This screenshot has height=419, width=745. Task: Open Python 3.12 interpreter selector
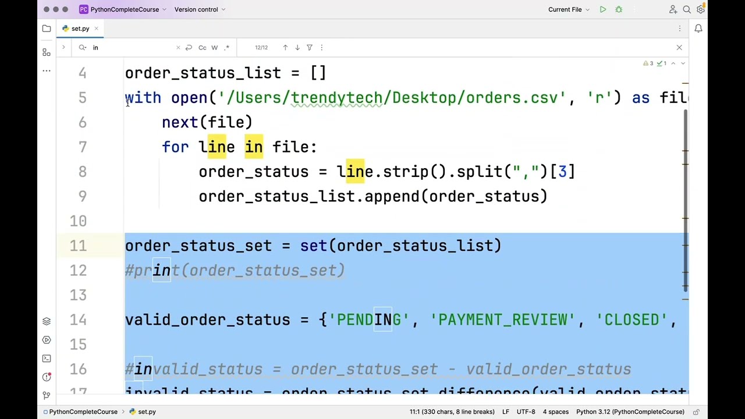tap(630, 412)
